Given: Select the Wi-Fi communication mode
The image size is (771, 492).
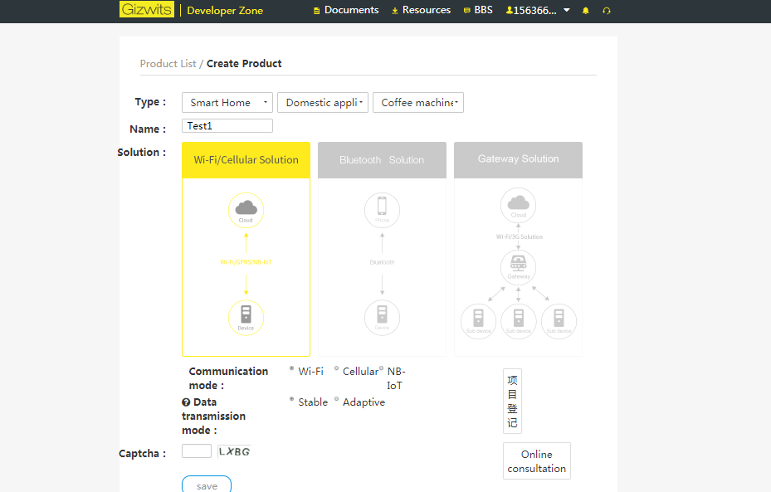Looking at the screenshot, I should coord(291,370).
